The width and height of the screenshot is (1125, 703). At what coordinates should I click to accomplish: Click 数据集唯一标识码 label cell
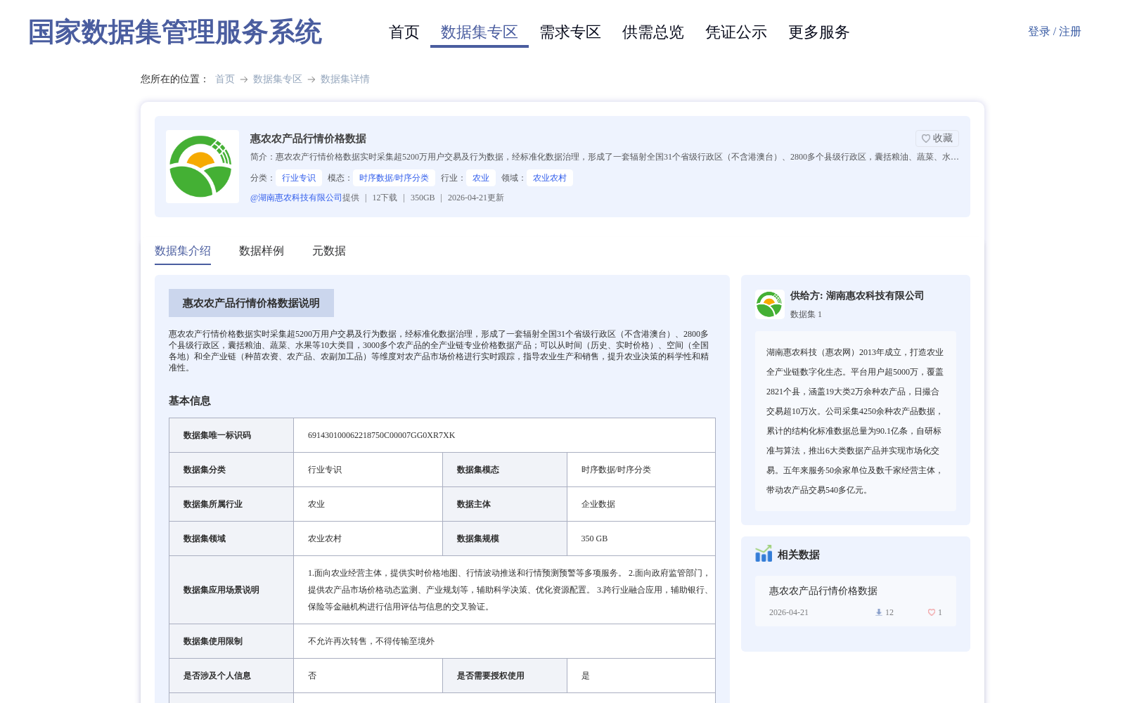231,435
